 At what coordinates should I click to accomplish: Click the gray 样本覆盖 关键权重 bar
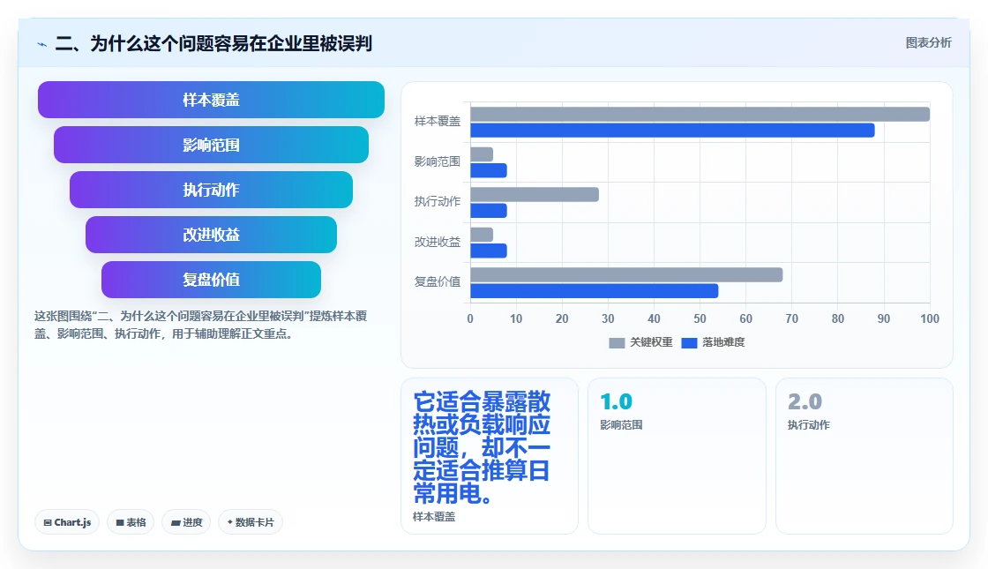(700, 114)
